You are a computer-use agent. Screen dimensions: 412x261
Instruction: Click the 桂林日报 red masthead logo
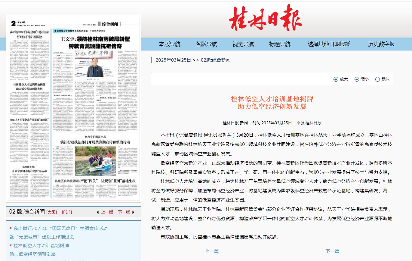[x=265, y=18]
